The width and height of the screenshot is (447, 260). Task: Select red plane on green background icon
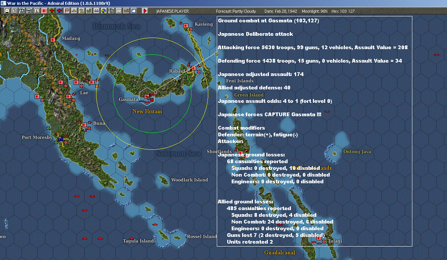click(x=52, y=11)
